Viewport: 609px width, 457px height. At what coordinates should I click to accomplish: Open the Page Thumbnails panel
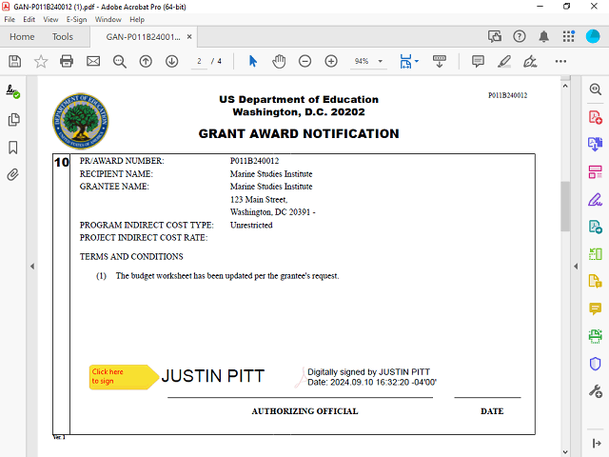pos(13,120)
